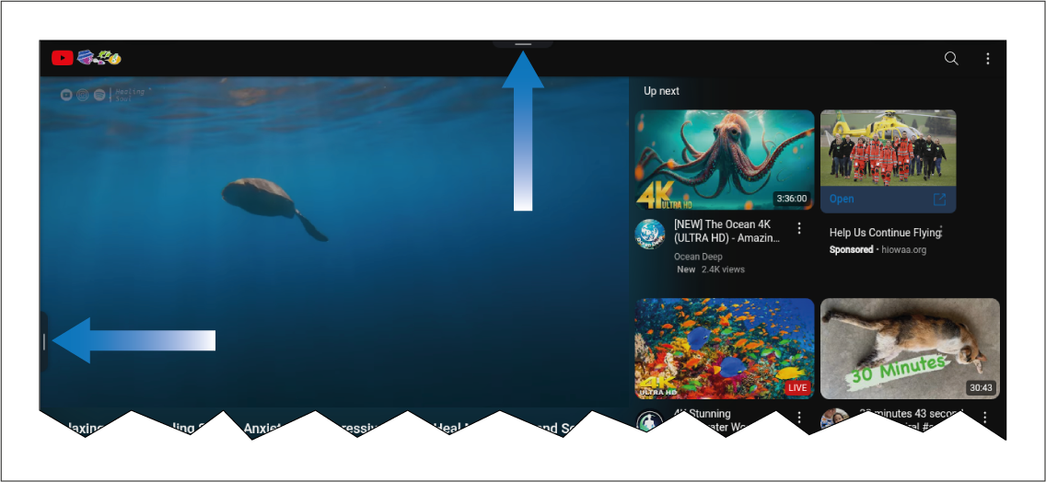The height and width of the screenshot is (482, 1046).
Task: Play The Ocean 4K octopus thumbnail
Action: coord(724,161)
